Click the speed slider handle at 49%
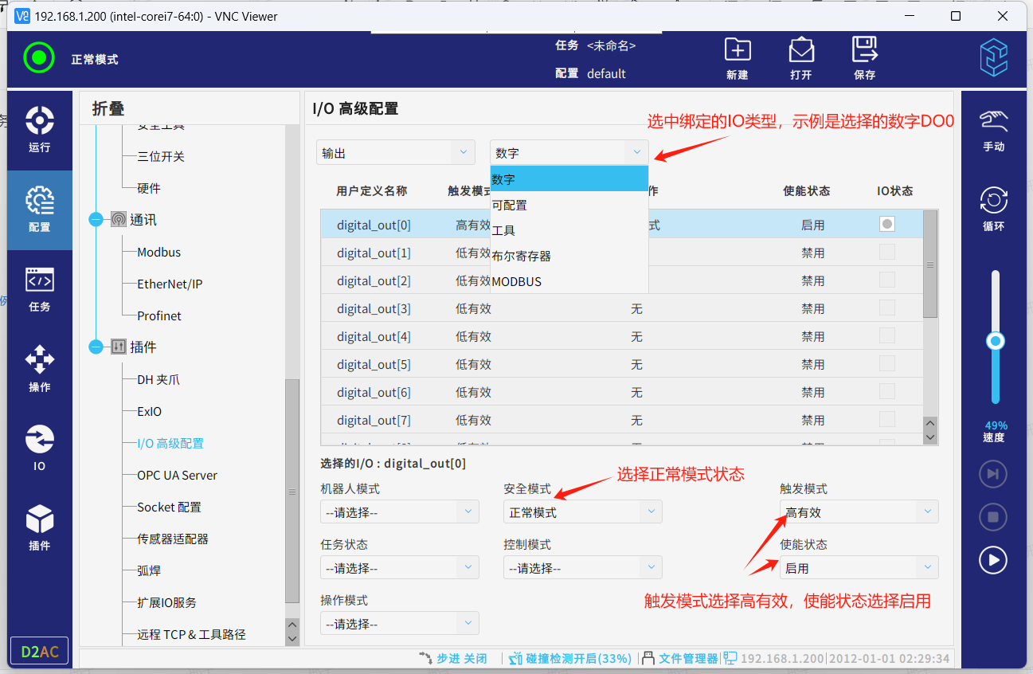Image resolution: width=1033 pixels, height=674 pixels. tap(995, 341)
